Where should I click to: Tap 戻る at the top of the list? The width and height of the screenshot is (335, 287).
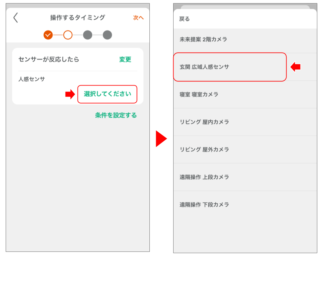[x=184, y=19]
